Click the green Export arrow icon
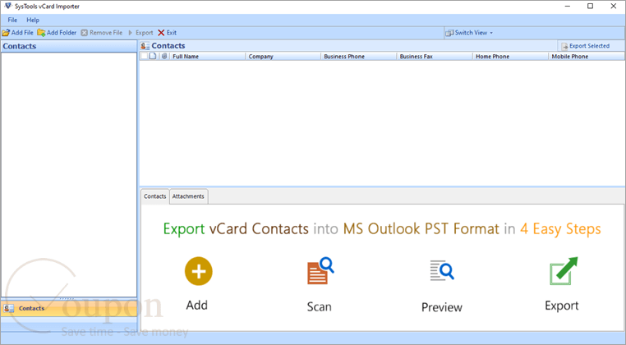626x345 pixels. [x=564, y=271]
